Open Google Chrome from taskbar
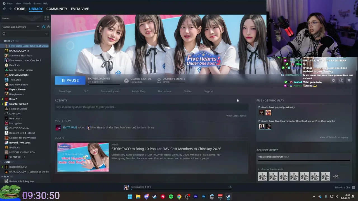This screenshot has width=358, height=201. (179, 197)
